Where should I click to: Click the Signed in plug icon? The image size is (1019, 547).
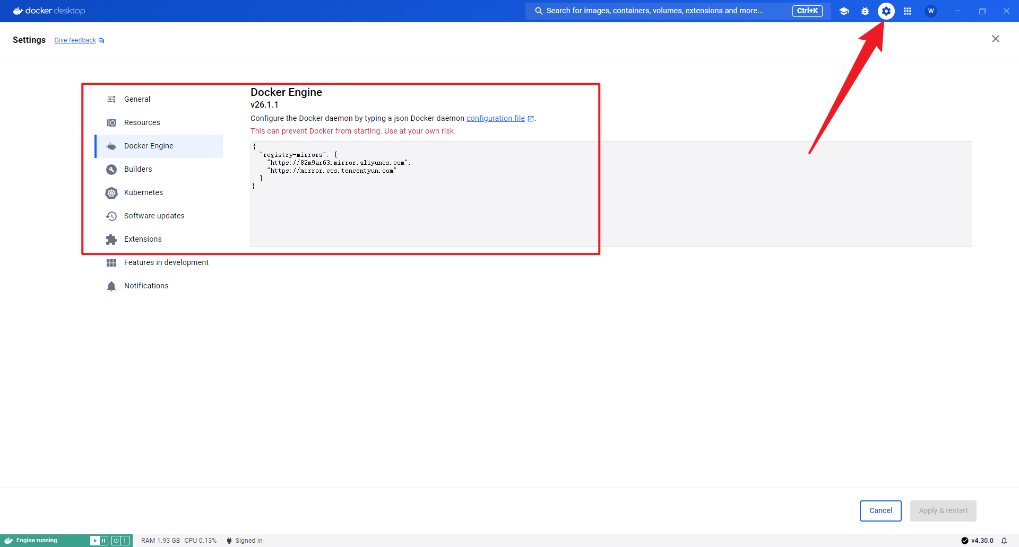(x=229, y=541)
